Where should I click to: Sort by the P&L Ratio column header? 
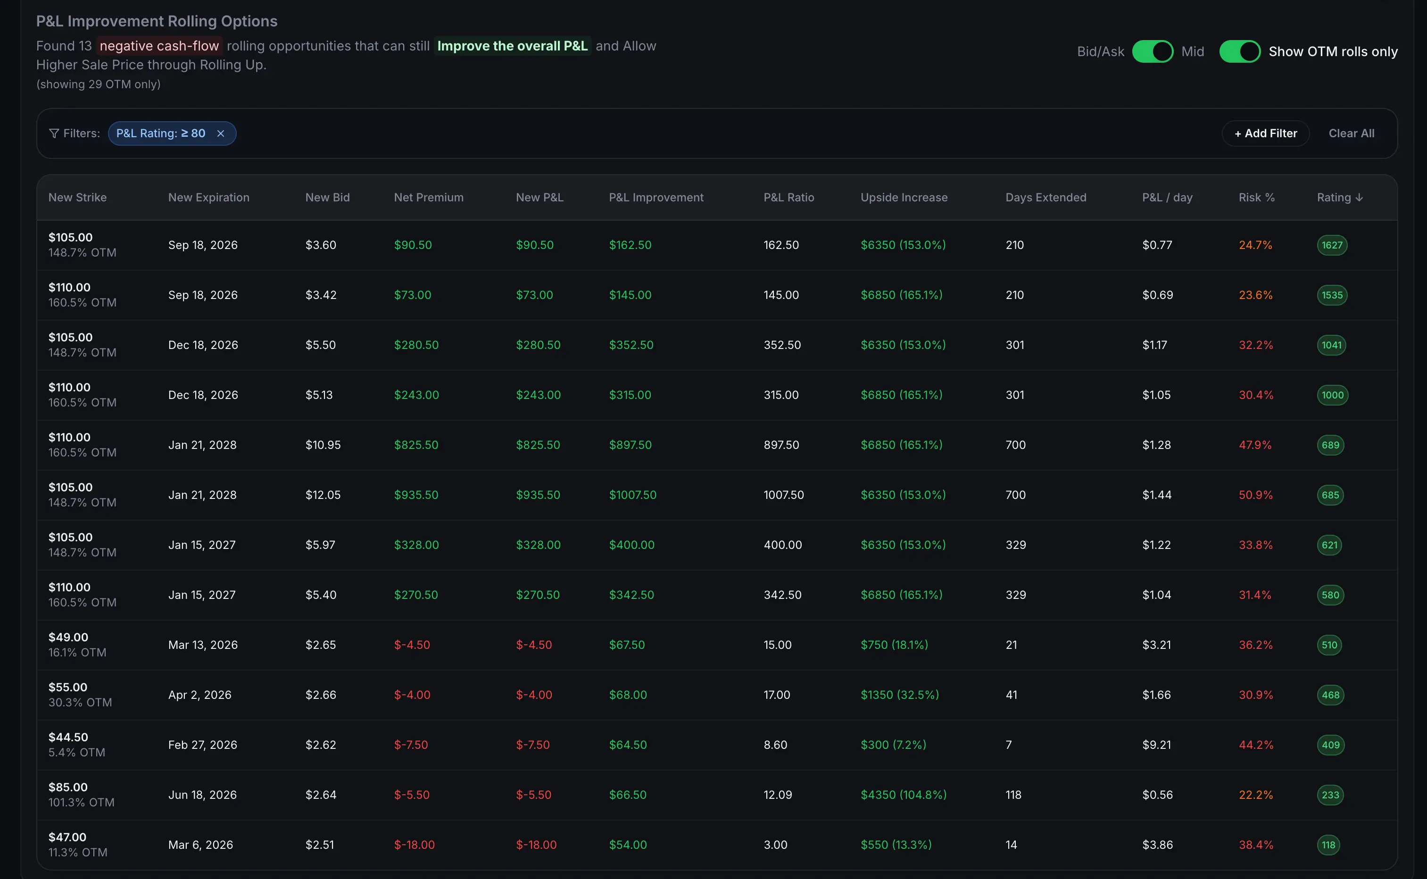(x=789, y=198)
